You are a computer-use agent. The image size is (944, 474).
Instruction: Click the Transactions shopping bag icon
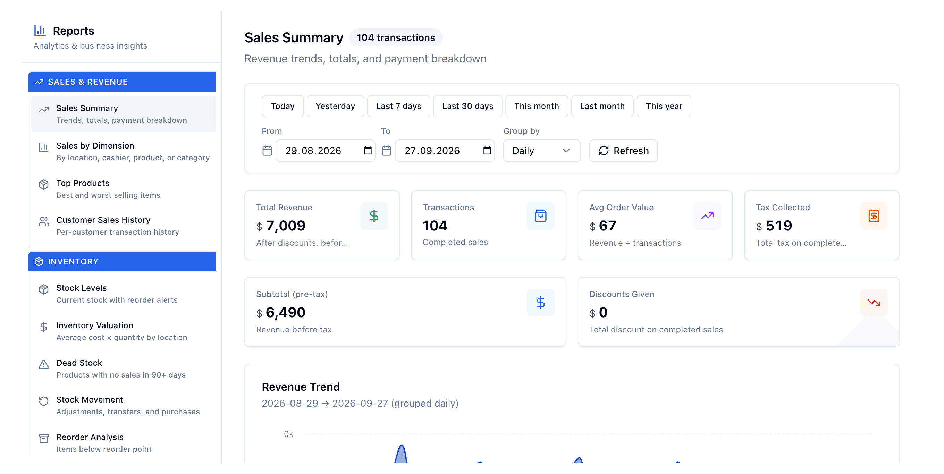point(540,216)
